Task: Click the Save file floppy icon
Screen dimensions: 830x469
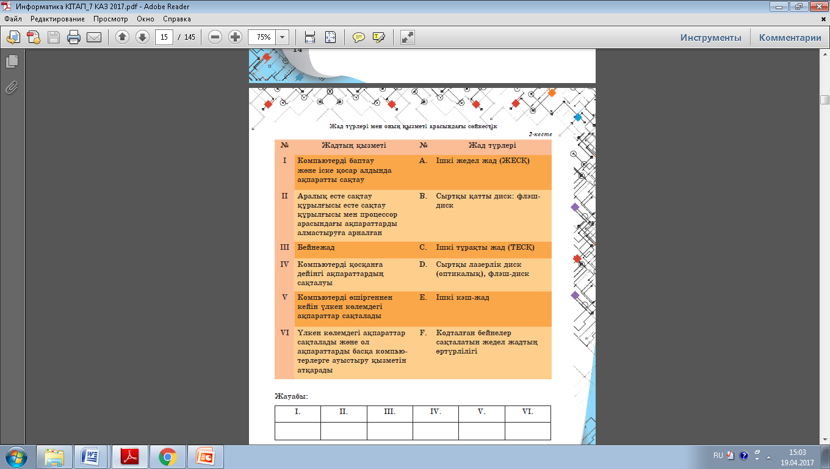Action: tap(54, 37)
